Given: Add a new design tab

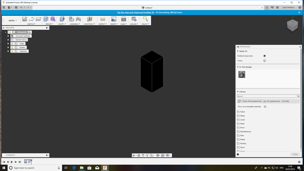Looking at the screenshot, I should pos(267,8).
